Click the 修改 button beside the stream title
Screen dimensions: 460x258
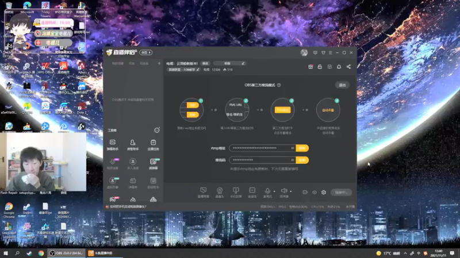tap(205, 64)
